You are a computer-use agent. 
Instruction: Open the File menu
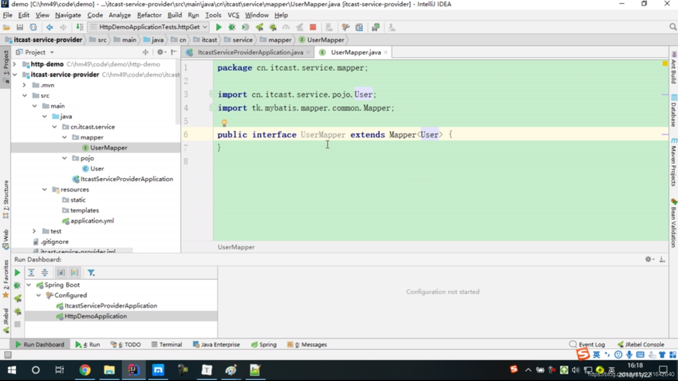pos(7,15)
